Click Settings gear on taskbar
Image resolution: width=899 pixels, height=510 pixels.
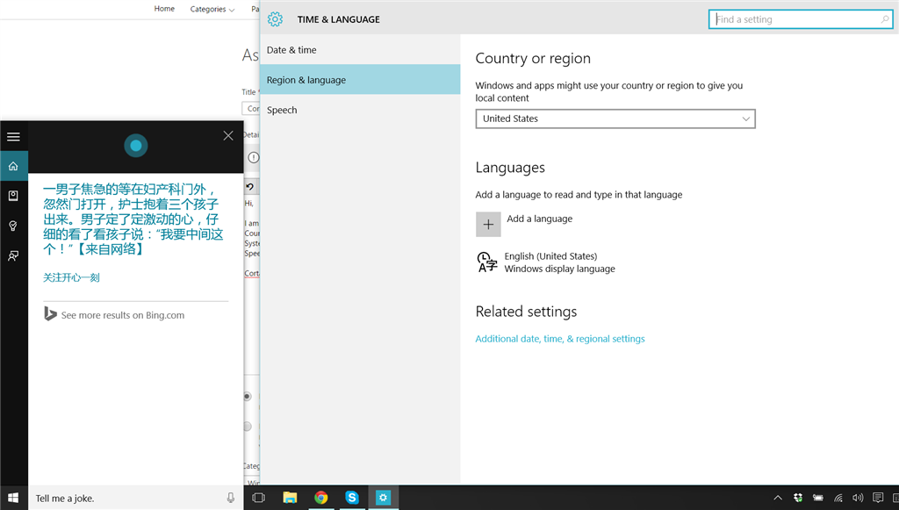383,498
